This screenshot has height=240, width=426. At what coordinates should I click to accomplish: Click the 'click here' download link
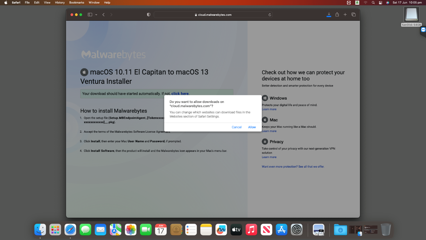[180, 94]
